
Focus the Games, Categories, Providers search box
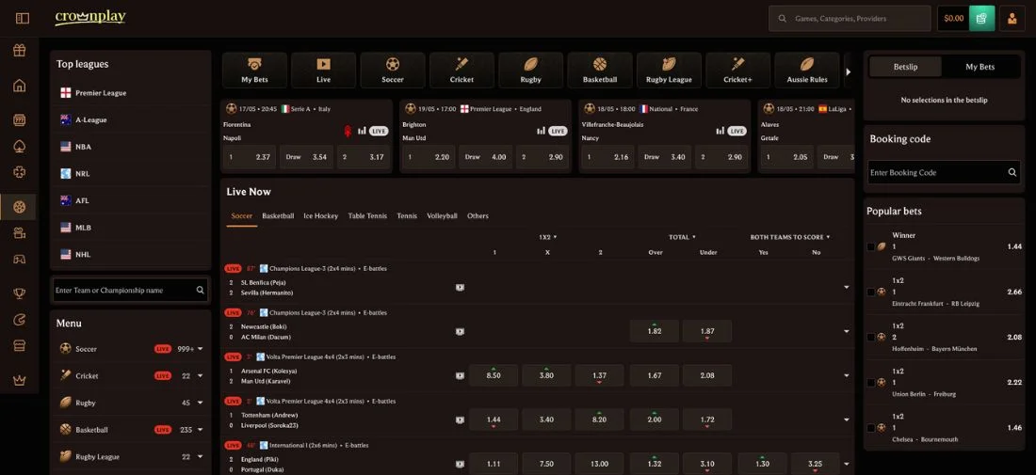tap(849, 19)
